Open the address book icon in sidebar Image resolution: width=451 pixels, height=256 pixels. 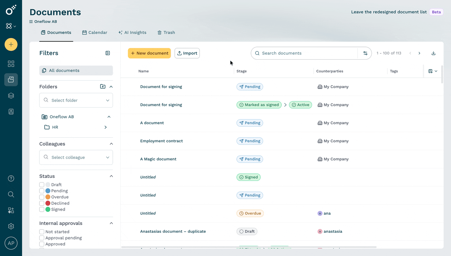[11, 111]
